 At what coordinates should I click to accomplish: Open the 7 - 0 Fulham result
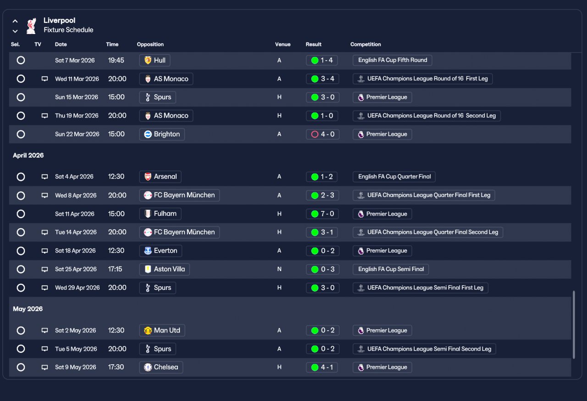[323, 214]
